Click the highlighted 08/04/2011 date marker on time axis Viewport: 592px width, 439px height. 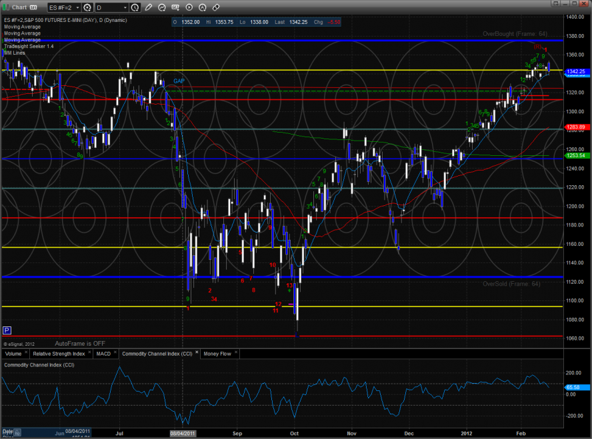click(x=183, y=434)
